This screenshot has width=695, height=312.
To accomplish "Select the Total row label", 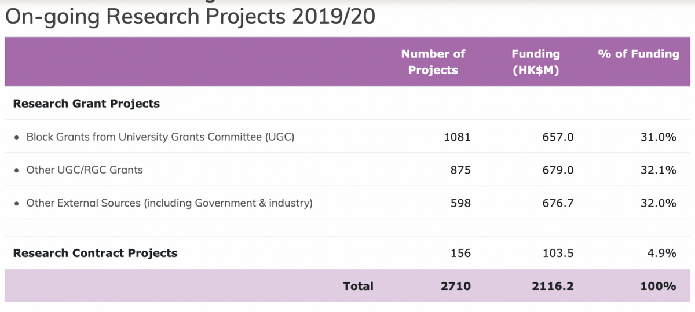I will pyautogui.click(x=358, y=286).
